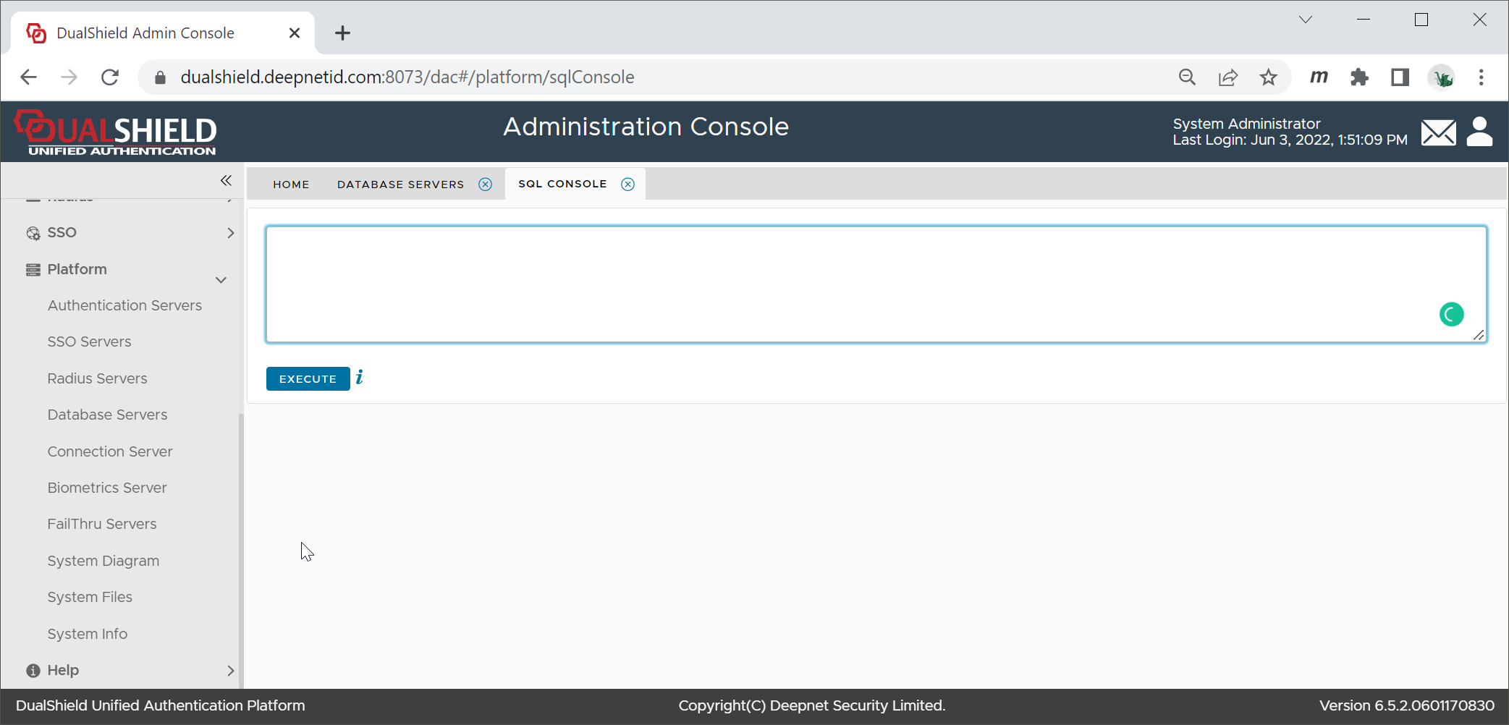
Task: Open browser extensions puzzle icon
Action: 1359,77
